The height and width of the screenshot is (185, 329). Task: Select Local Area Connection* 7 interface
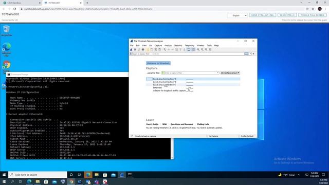tap(193, 85)
